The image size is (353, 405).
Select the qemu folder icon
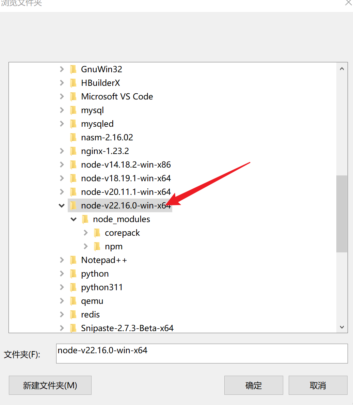pyautogui.click(x=74, y=300)
